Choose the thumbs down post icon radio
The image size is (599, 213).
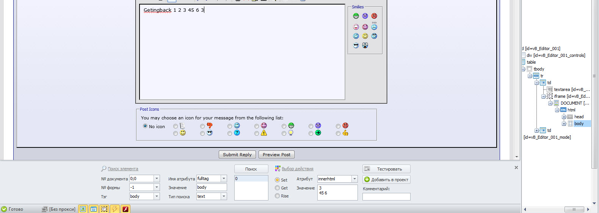tap(202, 126)
